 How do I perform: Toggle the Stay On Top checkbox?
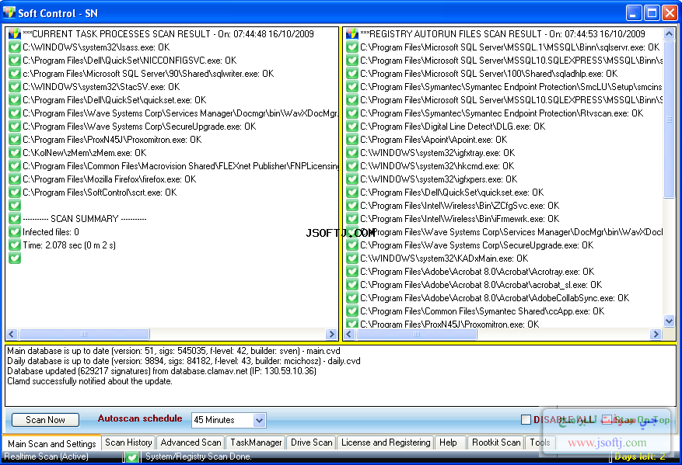[607, 419]
